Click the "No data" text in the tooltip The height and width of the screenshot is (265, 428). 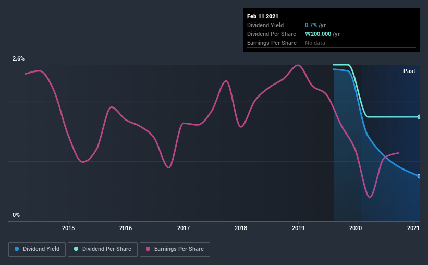tap(315, 43)
